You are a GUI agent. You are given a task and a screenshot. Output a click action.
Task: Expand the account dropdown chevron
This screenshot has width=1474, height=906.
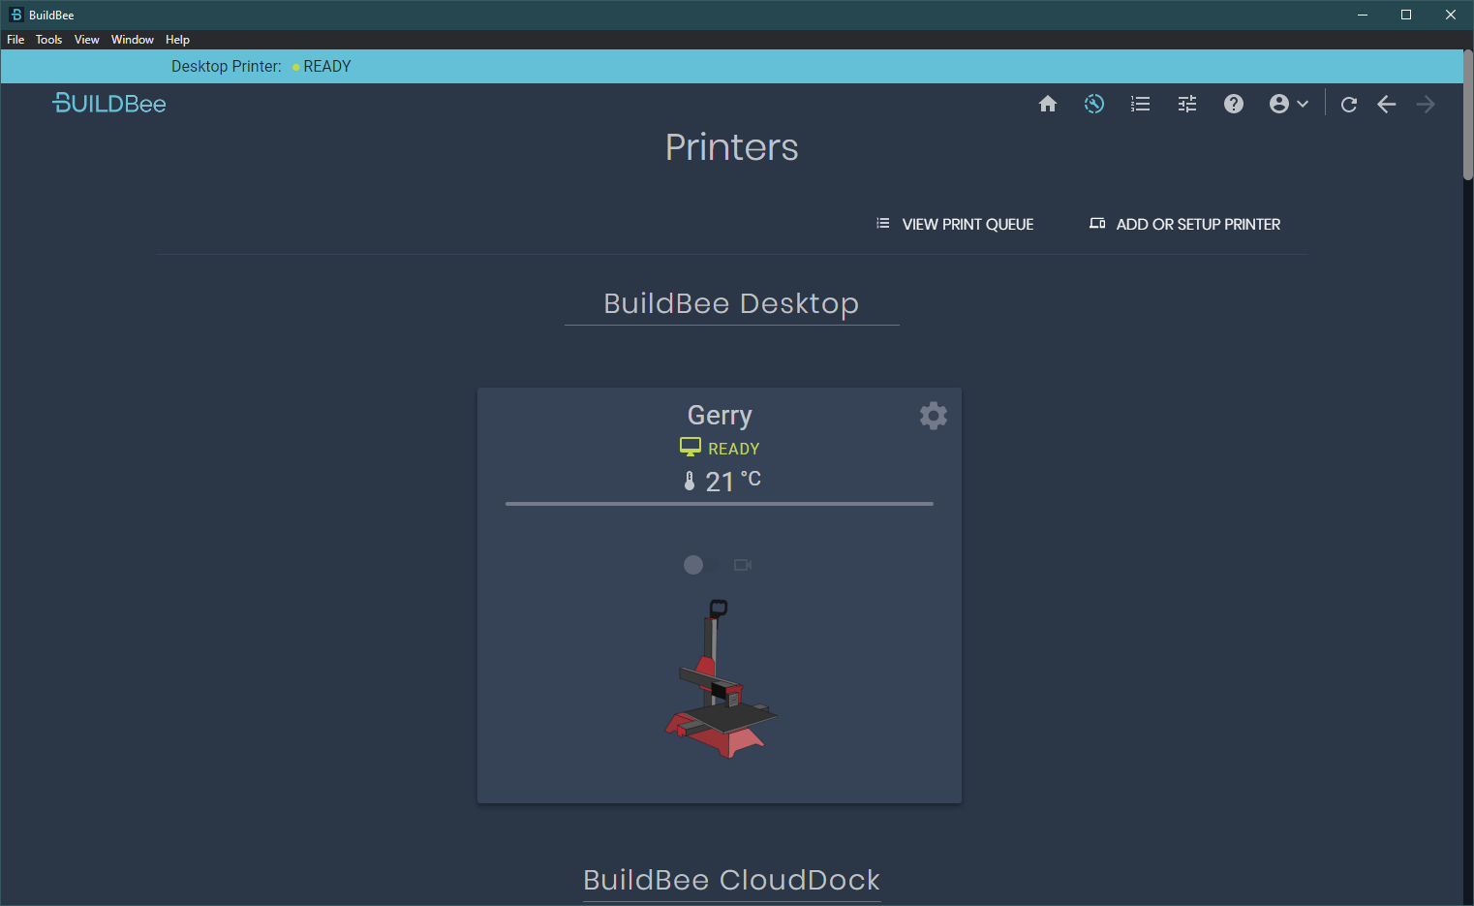point(1303,104)
